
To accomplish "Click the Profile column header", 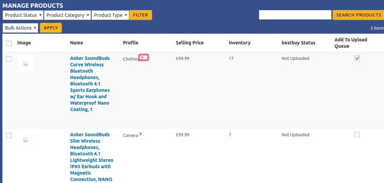I will (x=131, y=43).
